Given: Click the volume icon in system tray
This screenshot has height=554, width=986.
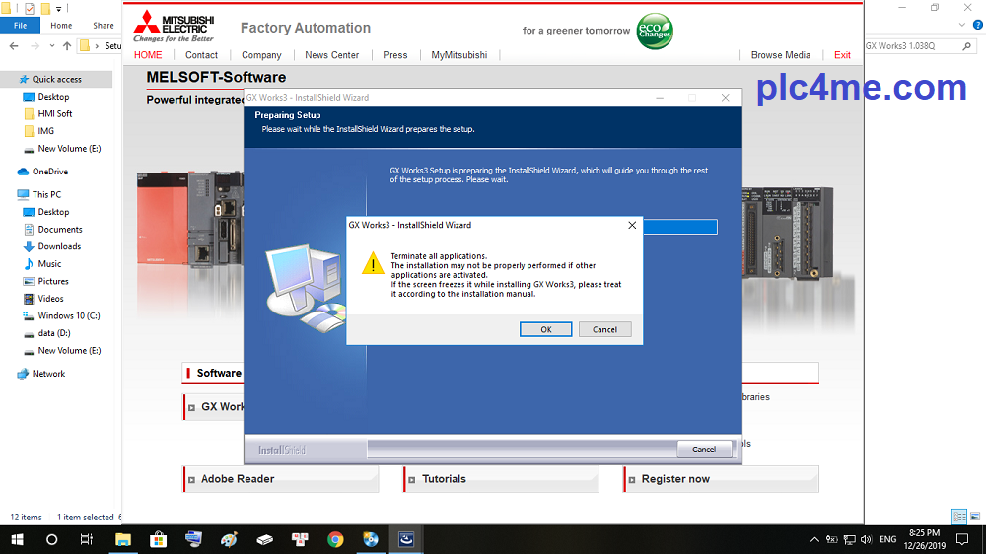Looking at the screenshot, I should 865,539.
